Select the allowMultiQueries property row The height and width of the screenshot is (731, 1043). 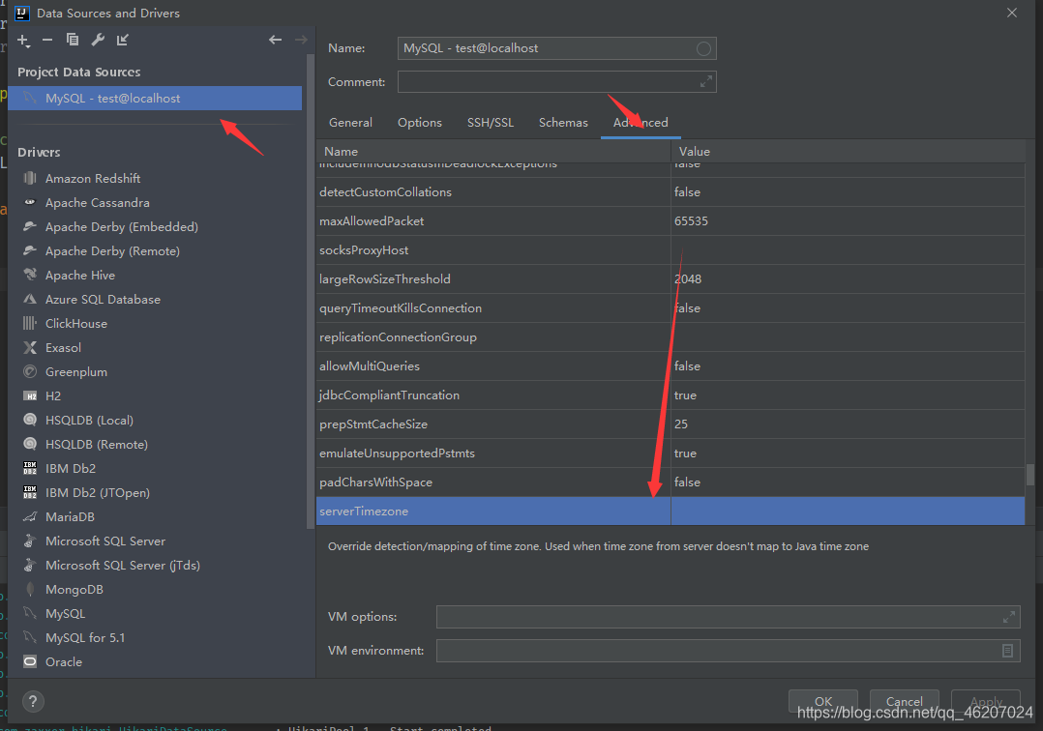pos(670,366)
